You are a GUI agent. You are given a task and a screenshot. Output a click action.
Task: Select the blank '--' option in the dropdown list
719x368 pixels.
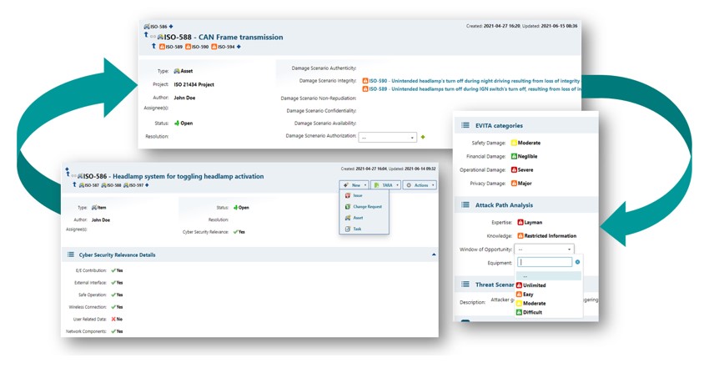click(549, 276)
